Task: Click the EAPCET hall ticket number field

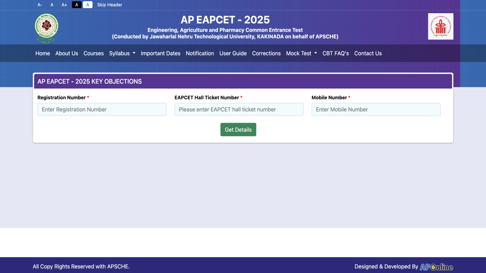Action: tap(239, 110)
